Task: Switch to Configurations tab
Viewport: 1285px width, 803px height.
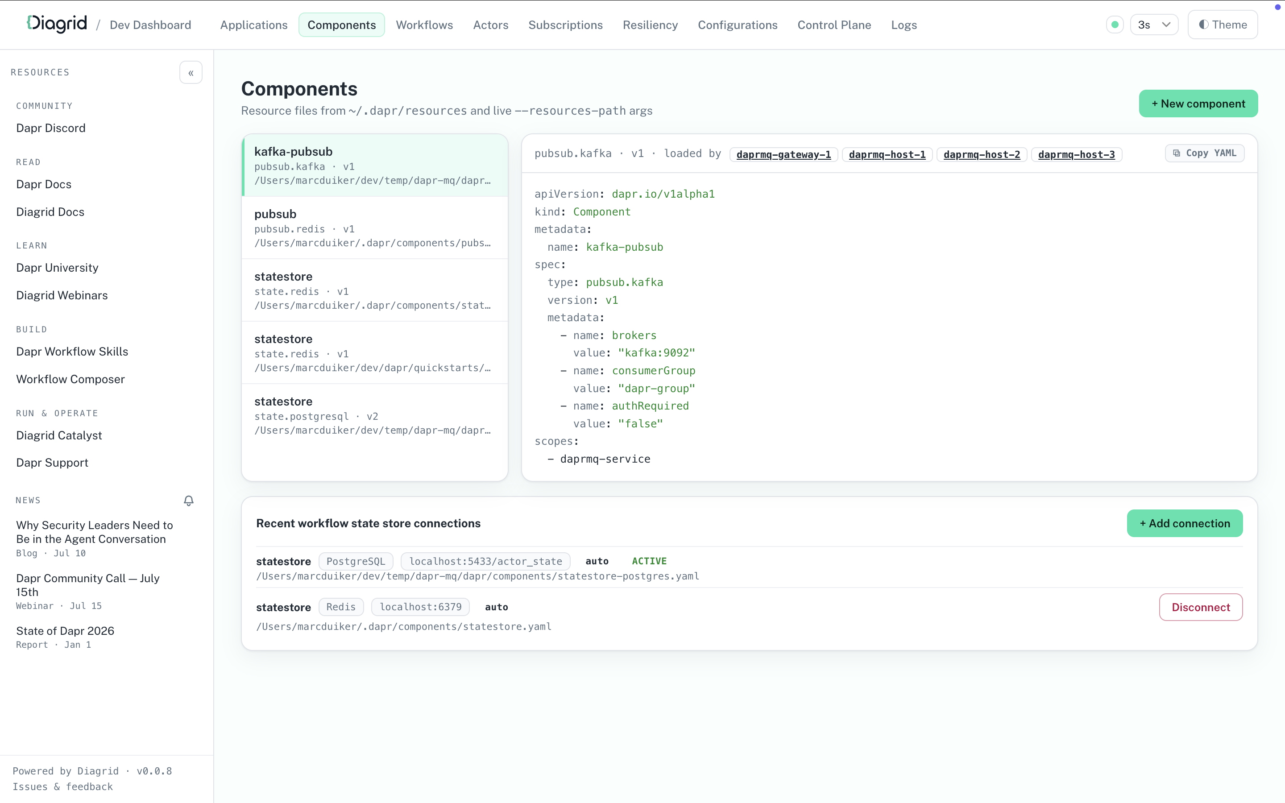Action: point(737,25)
